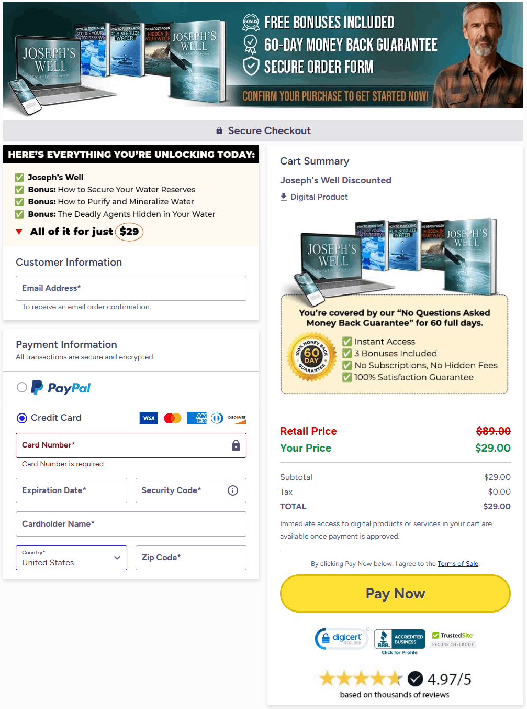Image resolution: width=527 pixels, height=709 pixels.
Task: Click the Cardholder Name field
Action: pyautogui.click(x=131, y=524)
